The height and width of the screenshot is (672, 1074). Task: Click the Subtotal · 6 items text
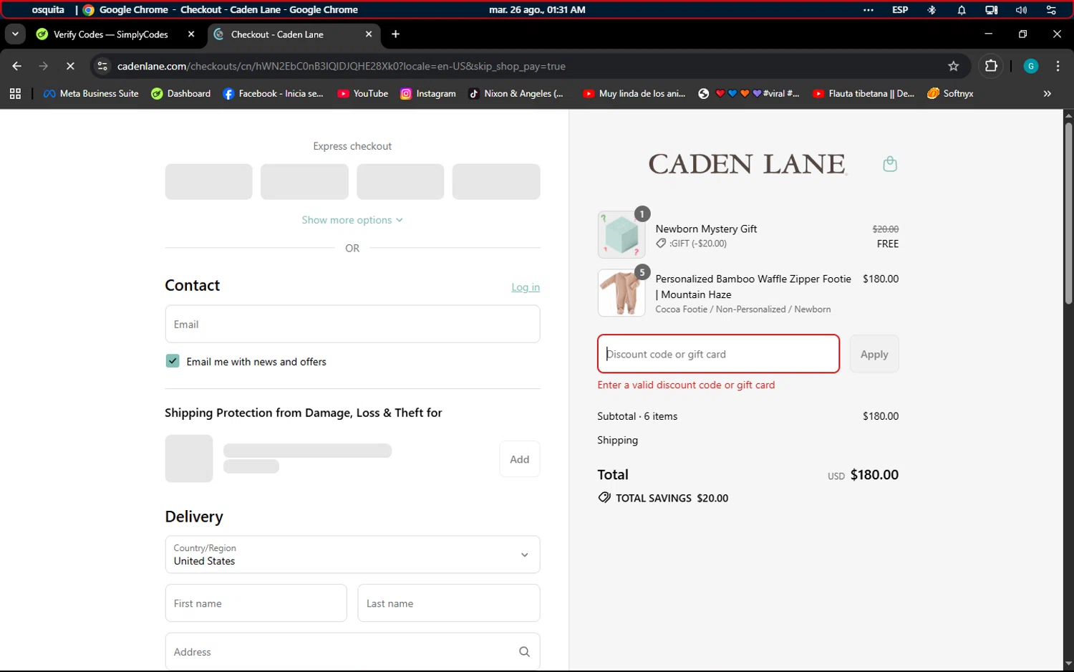(637, 416)
